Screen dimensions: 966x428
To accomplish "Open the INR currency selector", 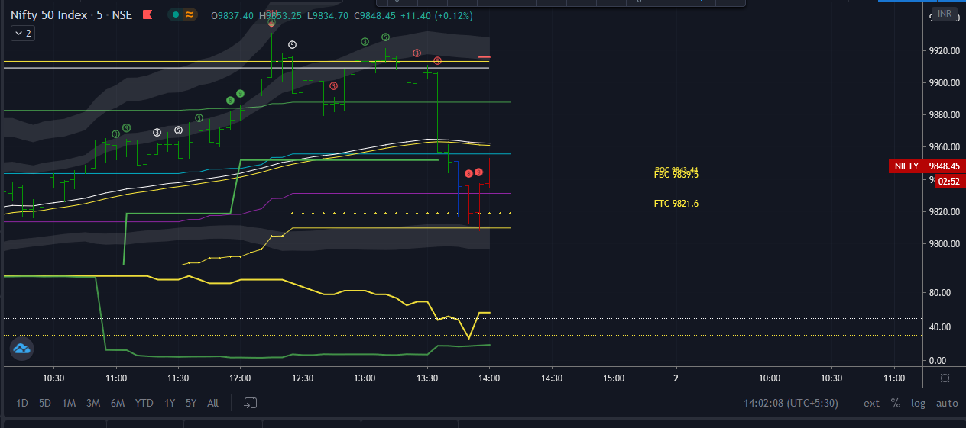I will click(945, 14).
